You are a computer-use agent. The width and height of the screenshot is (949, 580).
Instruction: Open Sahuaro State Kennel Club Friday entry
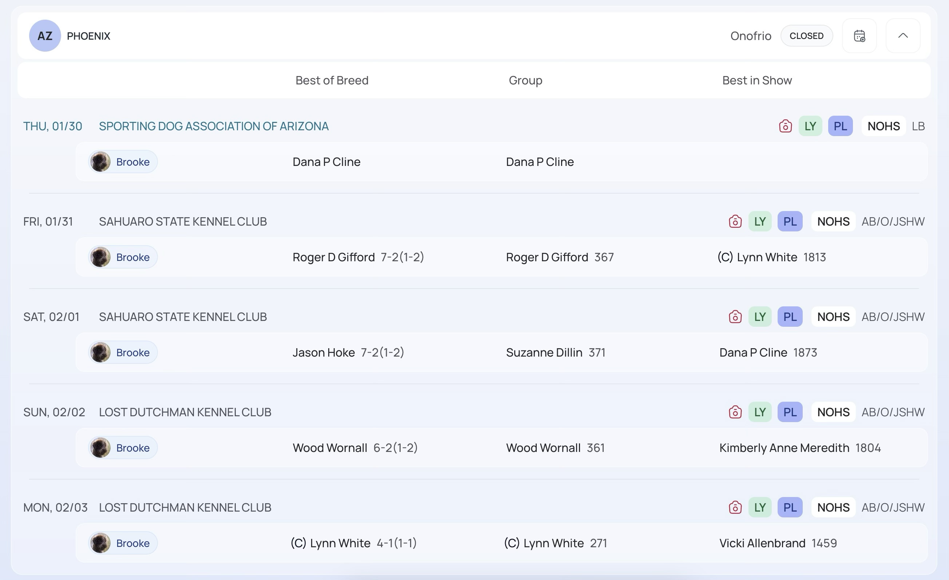click(183, 222)
